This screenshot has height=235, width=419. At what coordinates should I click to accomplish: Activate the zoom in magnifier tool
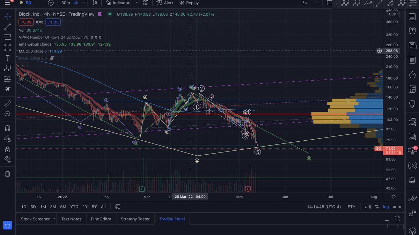tap(7, 114)
